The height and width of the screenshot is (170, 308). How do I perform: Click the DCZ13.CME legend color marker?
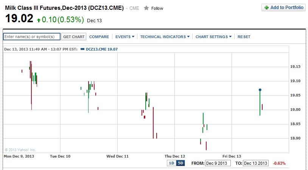coord(82,49)
